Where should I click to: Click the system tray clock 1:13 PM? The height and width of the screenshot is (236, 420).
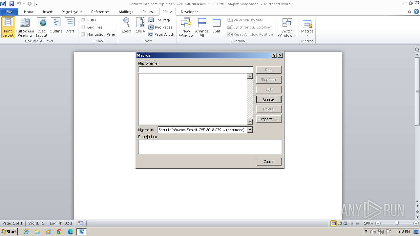[403, 232]
